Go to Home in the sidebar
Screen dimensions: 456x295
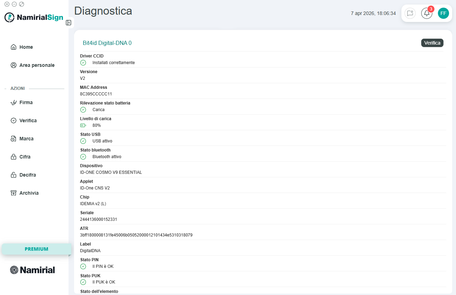(x=26, y=47)
